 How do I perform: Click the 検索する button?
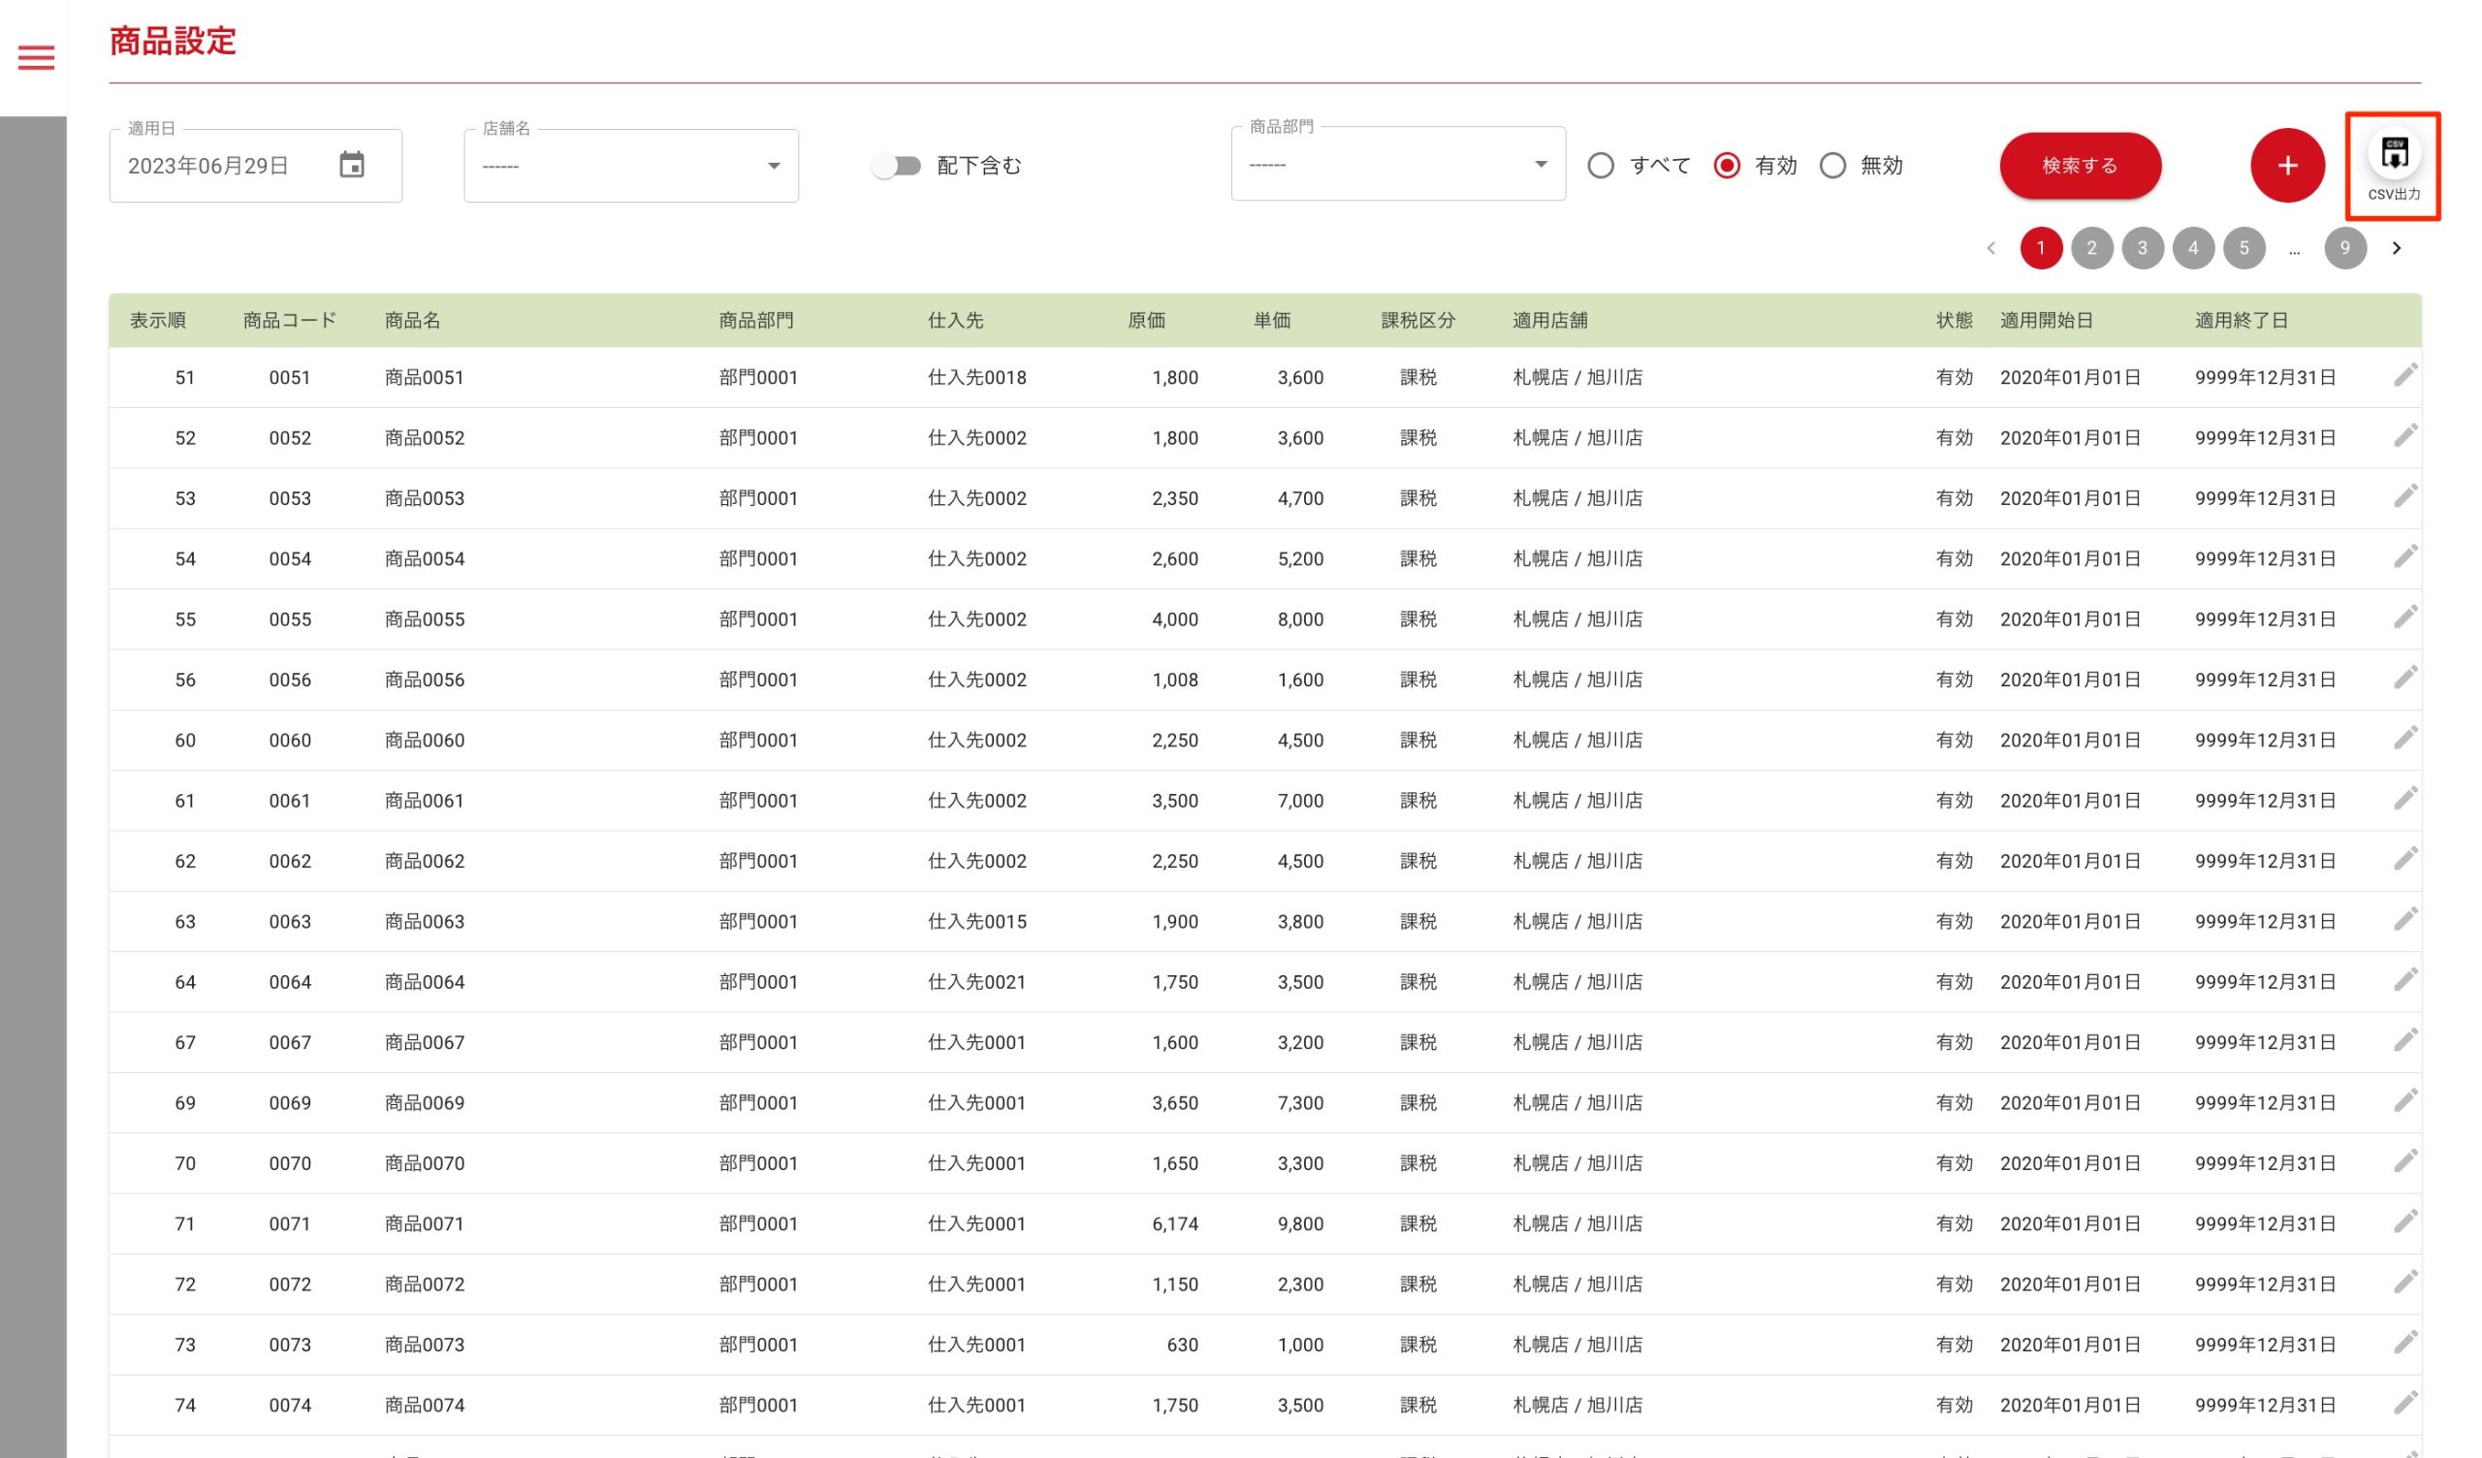[x=2081, y=166]
